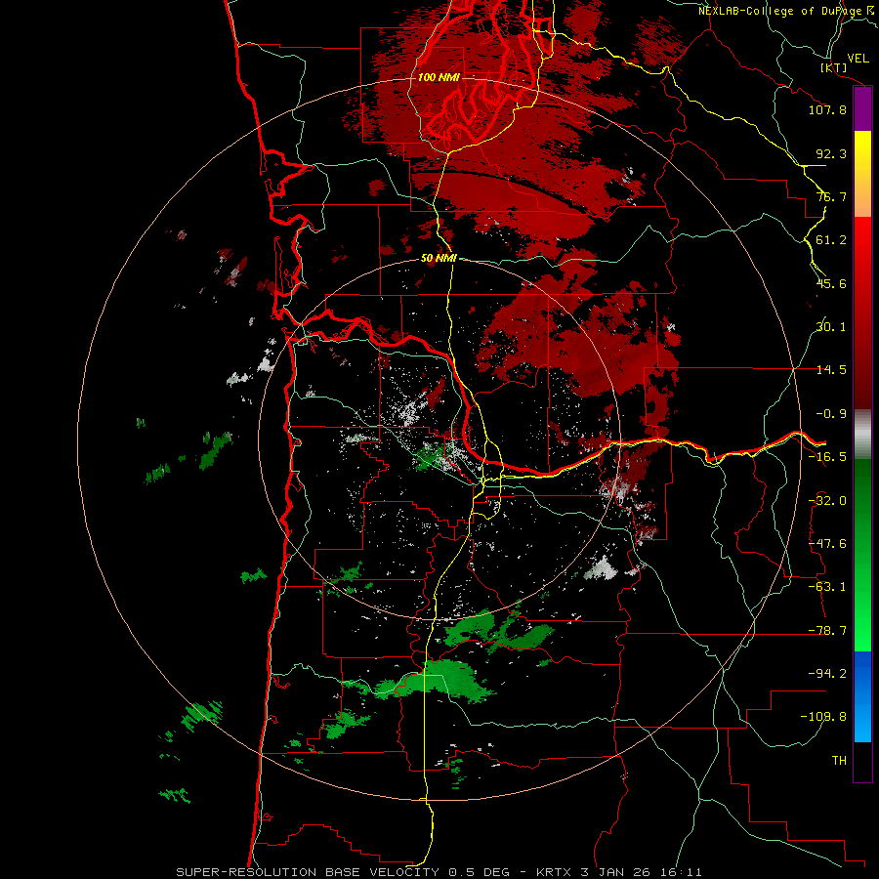Click the yellow-orange segment of color bar
The width and height of the screenshot is (879, 879).
(x=862, y=174)
